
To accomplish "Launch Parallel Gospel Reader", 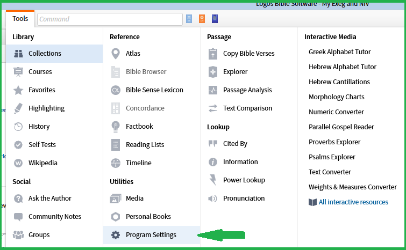I will point(341,127).
